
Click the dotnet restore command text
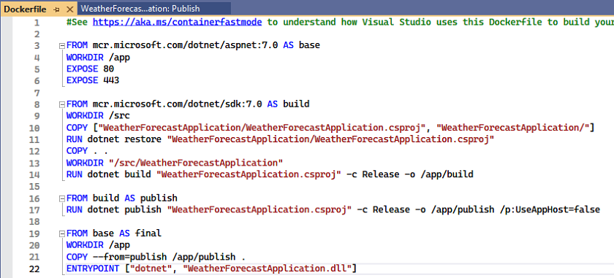[x=124, y=139]
